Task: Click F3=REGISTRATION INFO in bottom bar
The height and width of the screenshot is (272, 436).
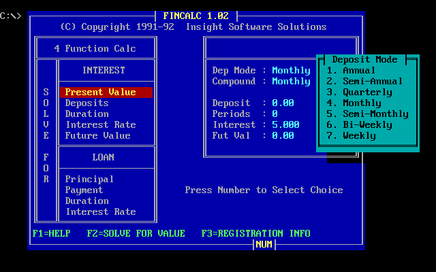Action: tap(255, 233)
